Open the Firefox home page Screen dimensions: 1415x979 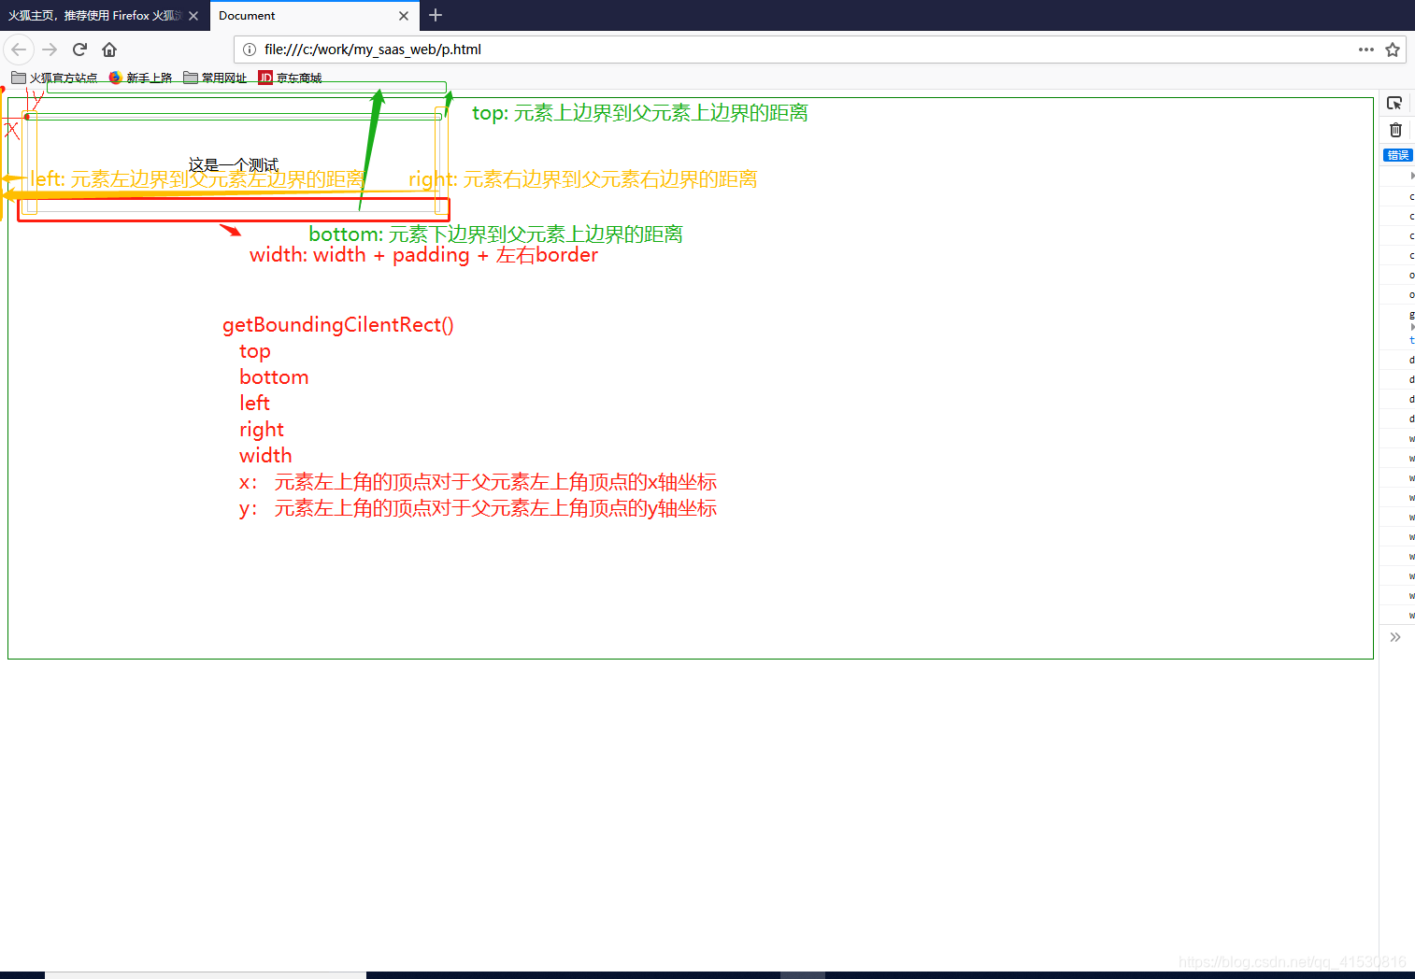point(109,50)
